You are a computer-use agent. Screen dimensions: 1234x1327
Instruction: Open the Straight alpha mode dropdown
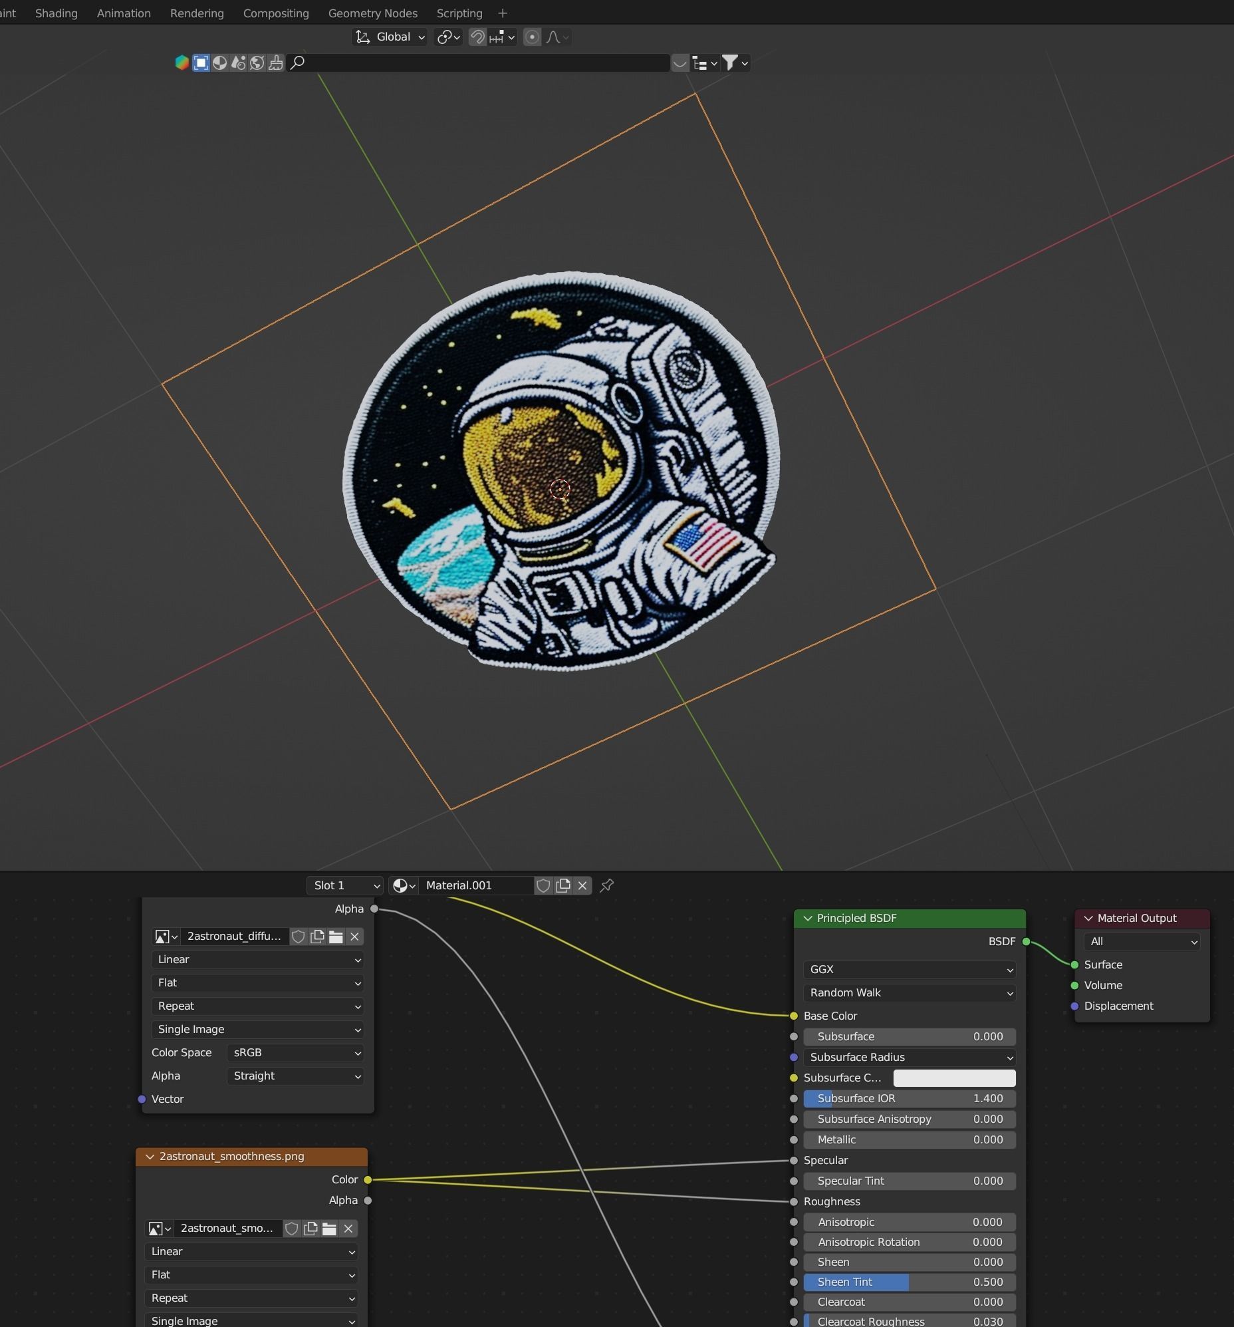point(295,1076)
